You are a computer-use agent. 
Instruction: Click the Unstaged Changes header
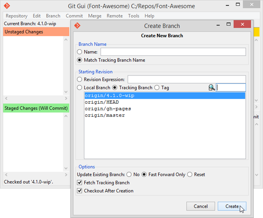click(x=36, y=32)
